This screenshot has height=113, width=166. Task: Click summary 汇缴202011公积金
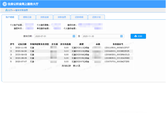coord(80,48)
